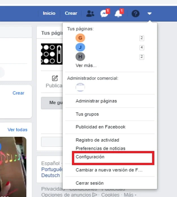Choose Tus grupos menu entry
Screen dimensions: 177x197
click(87, 114)
